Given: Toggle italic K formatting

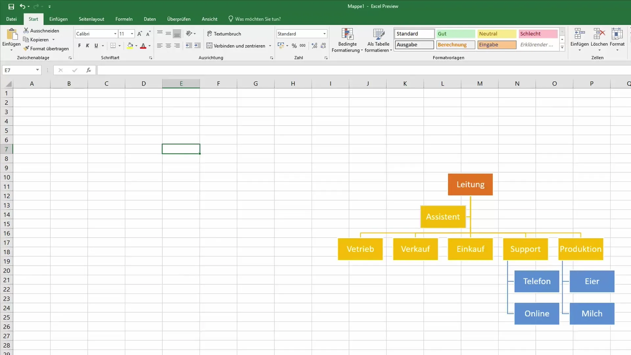Looking at the screenshot, I should pyautogui.click(x=87, y=46).
